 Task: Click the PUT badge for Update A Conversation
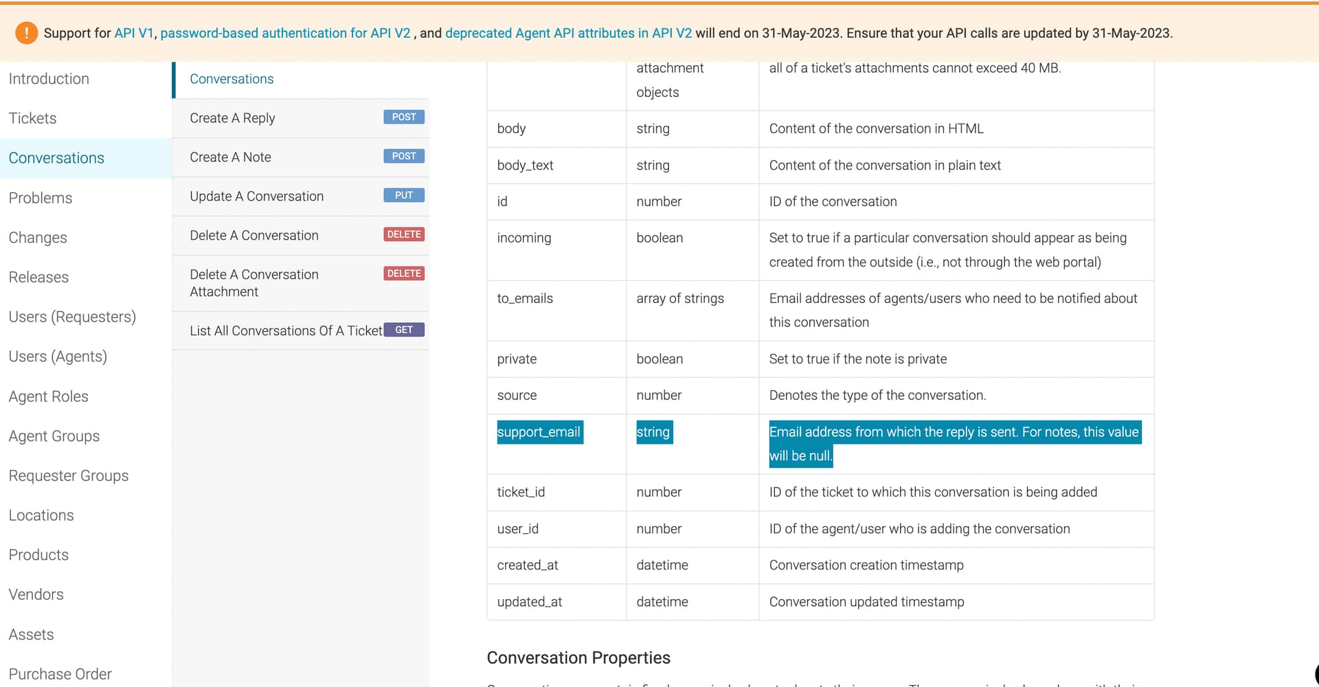[x=404, y=195]
